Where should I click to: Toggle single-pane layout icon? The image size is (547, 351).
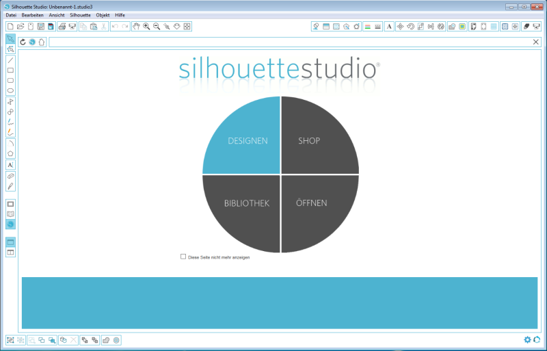coord(10,242)
